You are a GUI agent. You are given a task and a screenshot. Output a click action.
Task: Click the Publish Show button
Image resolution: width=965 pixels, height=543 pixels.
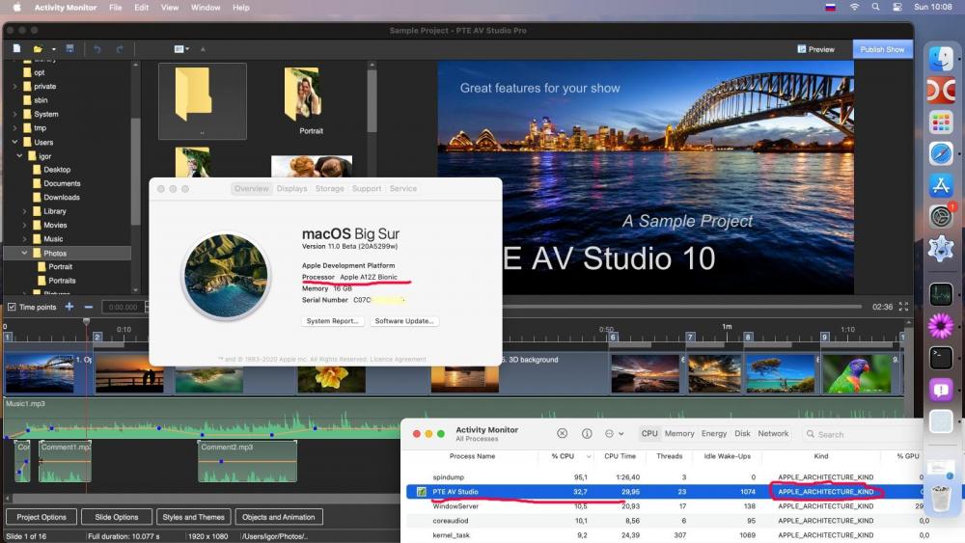click(x=882, y=49)
